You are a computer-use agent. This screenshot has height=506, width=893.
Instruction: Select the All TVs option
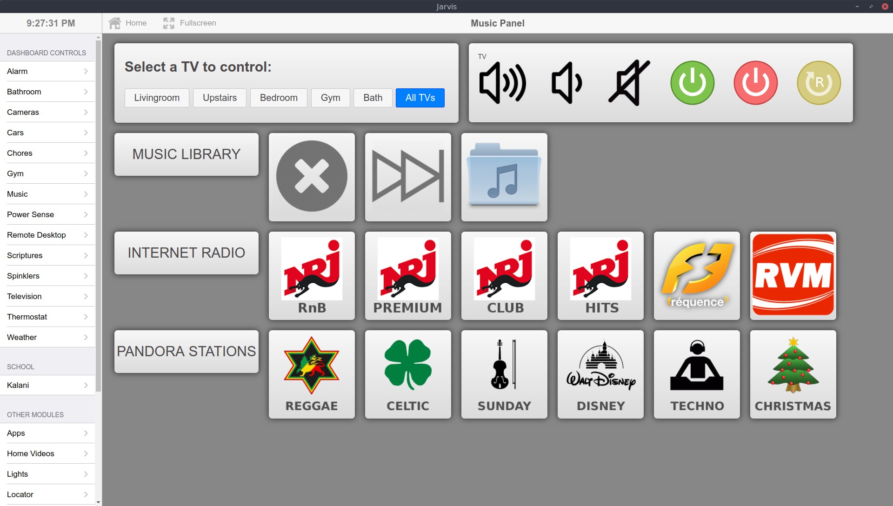420,98
